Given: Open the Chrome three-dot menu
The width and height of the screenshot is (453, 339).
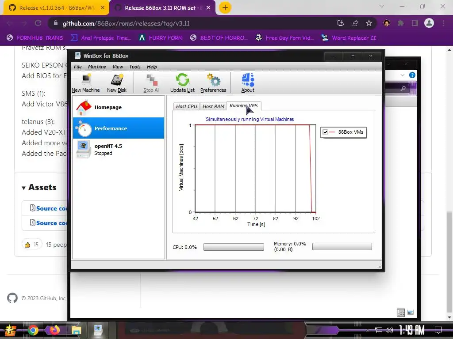Looking at the screenshot, I should coord(443,23).
